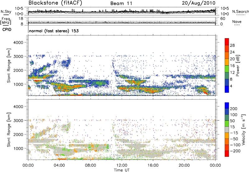The width and height of the screenshot is (249, 172).
Task: Click the Time UT axis label
Action: pyautogui.click(x=122, y=170)
